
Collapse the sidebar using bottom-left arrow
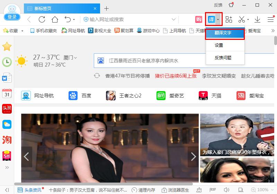7,190
